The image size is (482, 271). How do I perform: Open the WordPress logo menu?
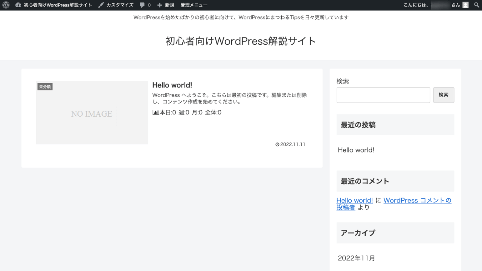point(6,5)
